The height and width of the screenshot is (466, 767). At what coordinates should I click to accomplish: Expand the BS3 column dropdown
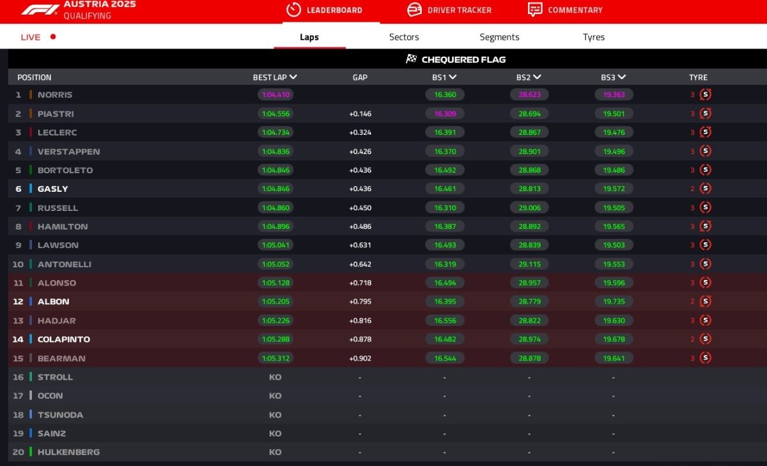pyautogui.click(x=621, y=77)
